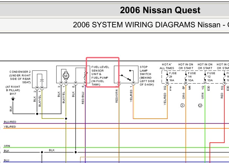Click the fuel pump motor M symbol

66,76
